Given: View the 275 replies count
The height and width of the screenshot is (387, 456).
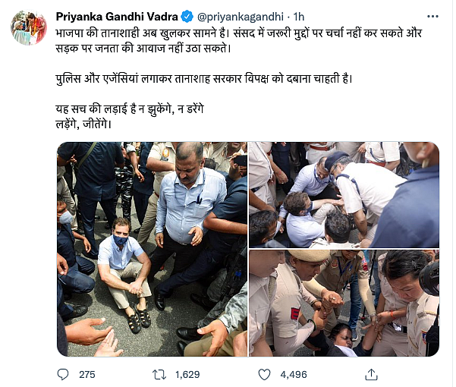Looking at the screenshot, I should click(87, 375).
